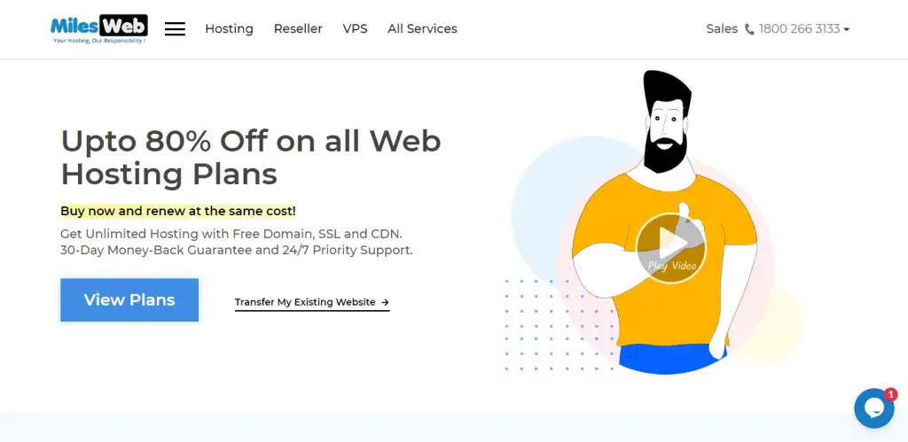
Task: Click the Play Video caption text
Action: point(672,266)
